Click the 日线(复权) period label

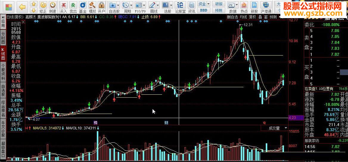click(x=15, y=17)
